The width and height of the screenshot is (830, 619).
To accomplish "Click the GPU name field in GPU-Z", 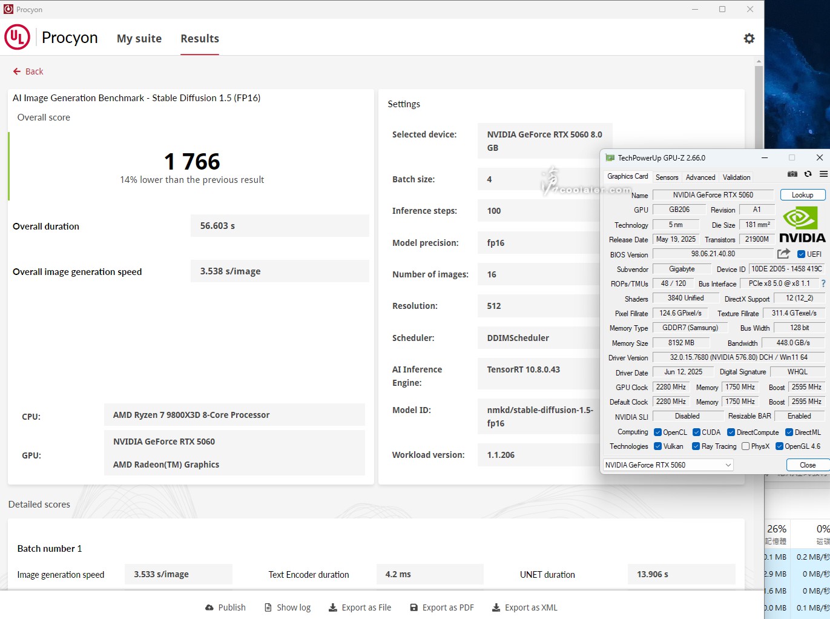I will (x=713, y=195).
